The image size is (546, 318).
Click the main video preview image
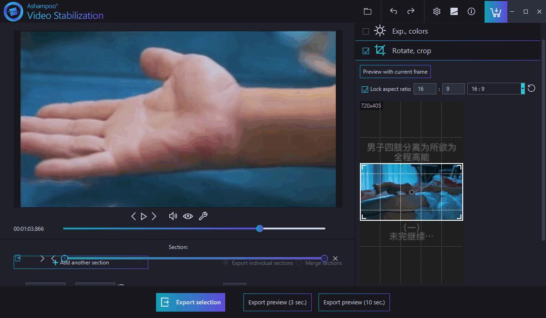(x=177, y=119)
